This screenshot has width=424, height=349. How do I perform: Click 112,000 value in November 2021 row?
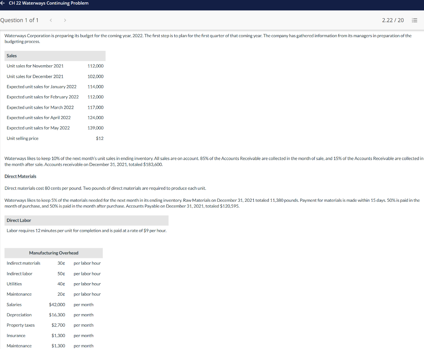96,66
